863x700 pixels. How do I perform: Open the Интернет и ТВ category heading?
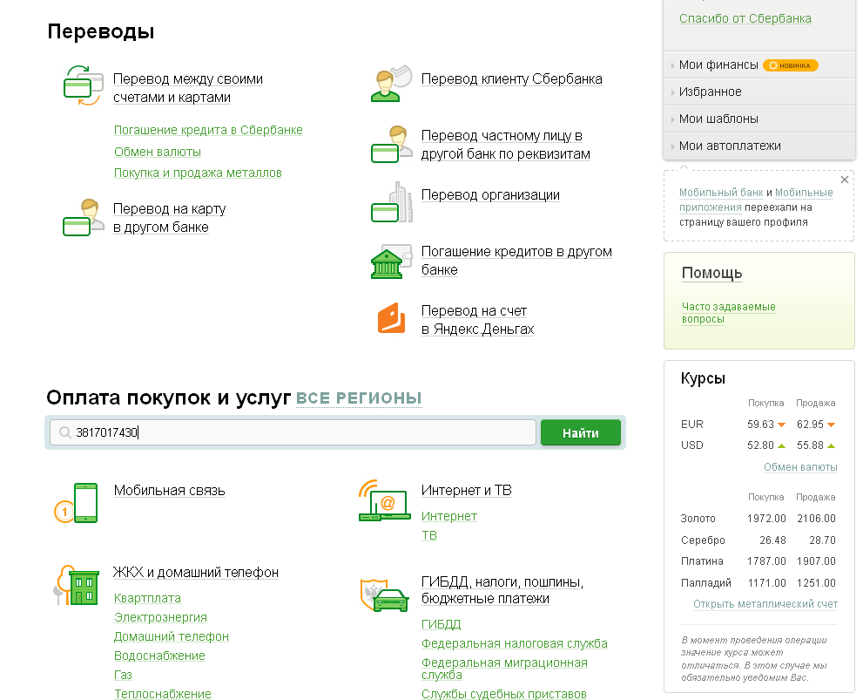point(466,491)
